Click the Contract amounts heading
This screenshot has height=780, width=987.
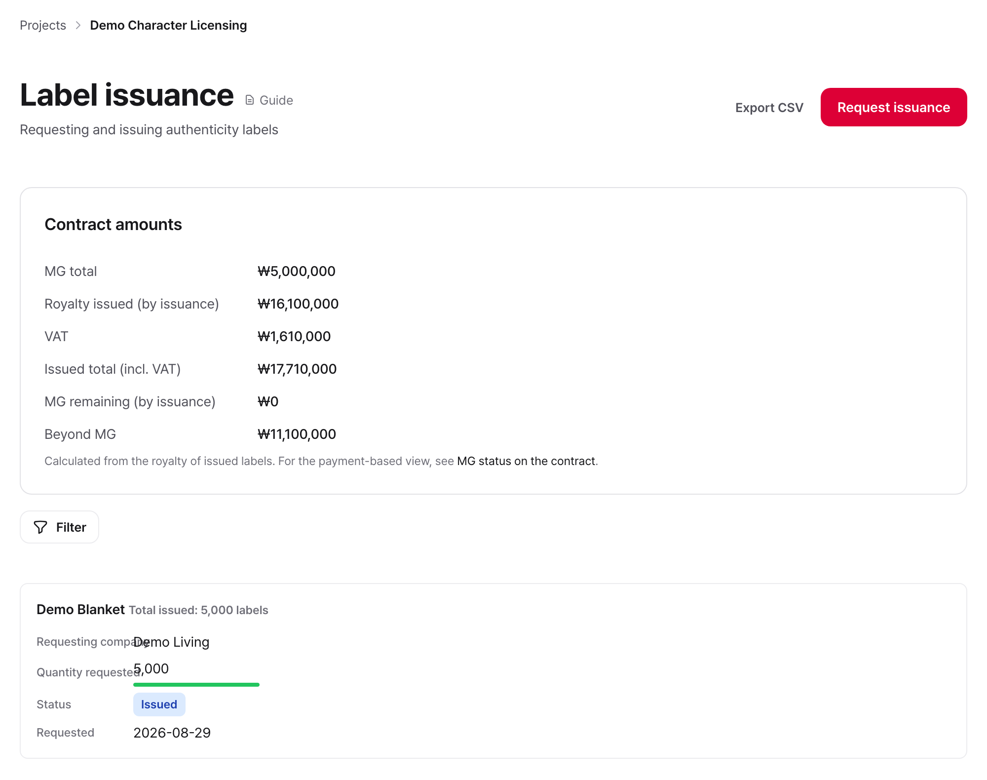pyautogui.click(x=113, y=225)
